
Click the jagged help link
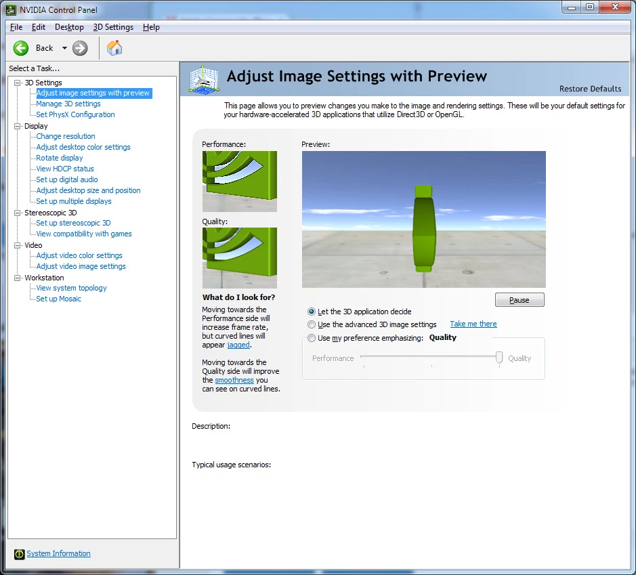click(x=238, y=345)
